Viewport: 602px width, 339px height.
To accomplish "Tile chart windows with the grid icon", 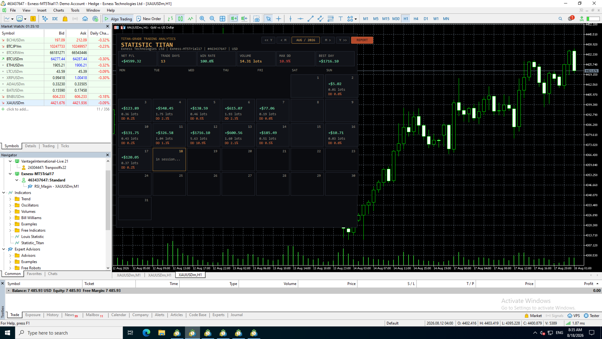I will (222, 19).
